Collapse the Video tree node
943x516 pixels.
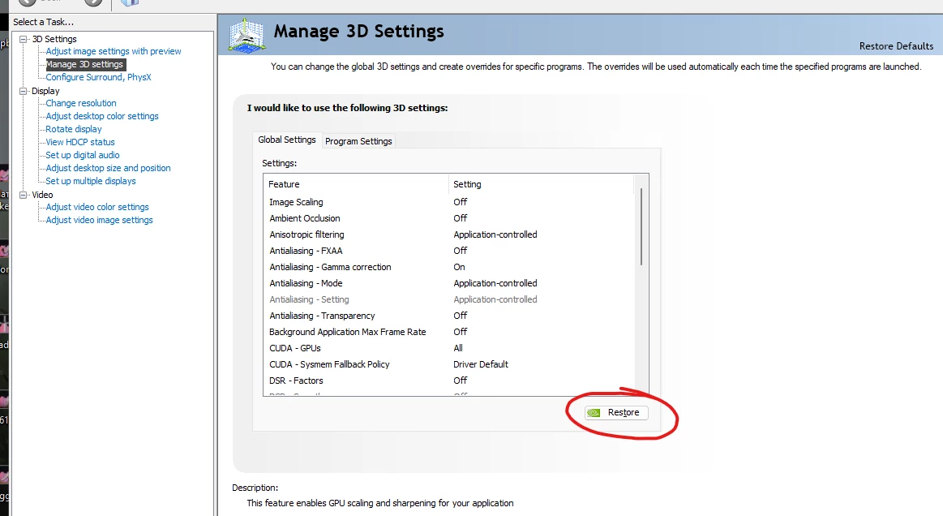[x=24, y=195]
